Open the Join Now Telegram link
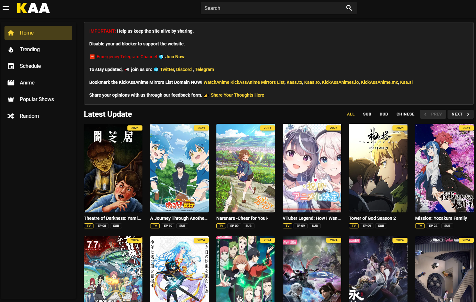476x302 pixels. tap(174, 57)
